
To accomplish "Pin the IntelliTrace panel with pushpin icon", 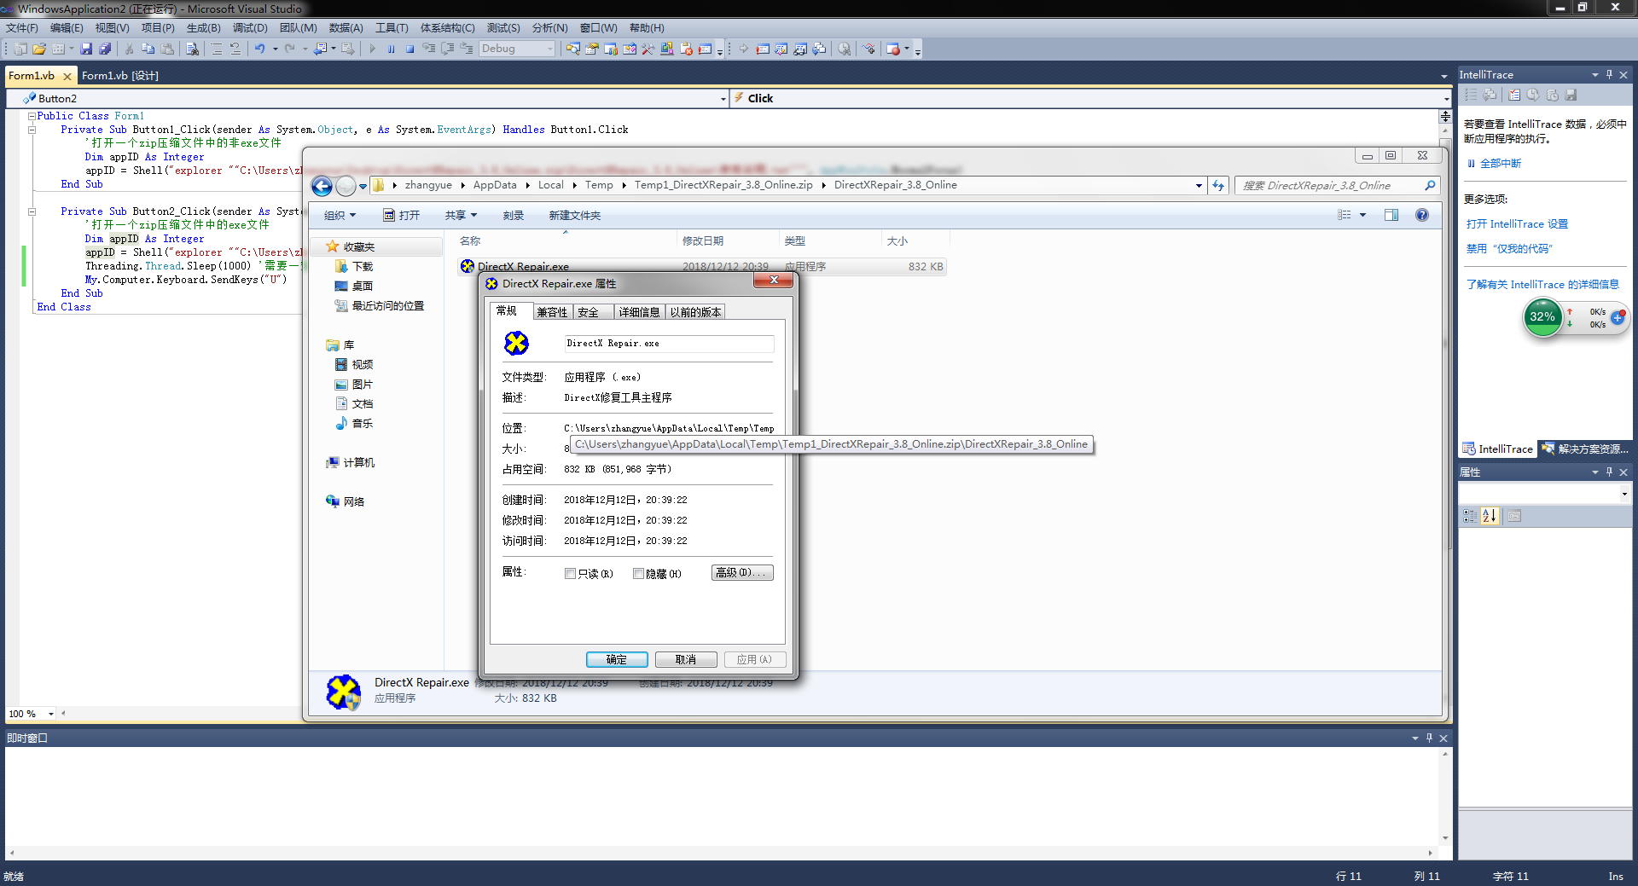I will pyautogui.click(x=1609, y=75).
